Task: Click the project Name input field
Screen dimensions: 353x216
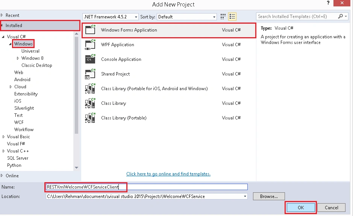Action: tap(147, 187)
